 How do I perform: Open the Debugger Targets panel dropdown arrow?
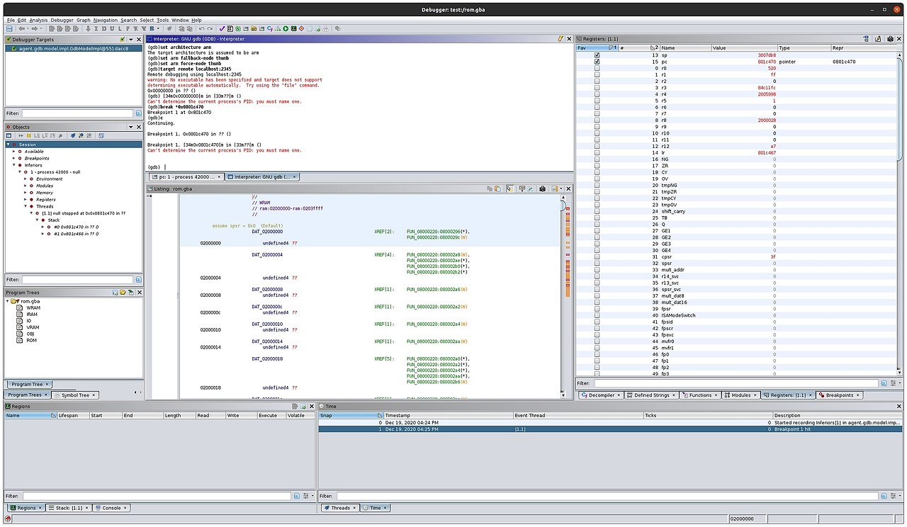tap(130, 40)
